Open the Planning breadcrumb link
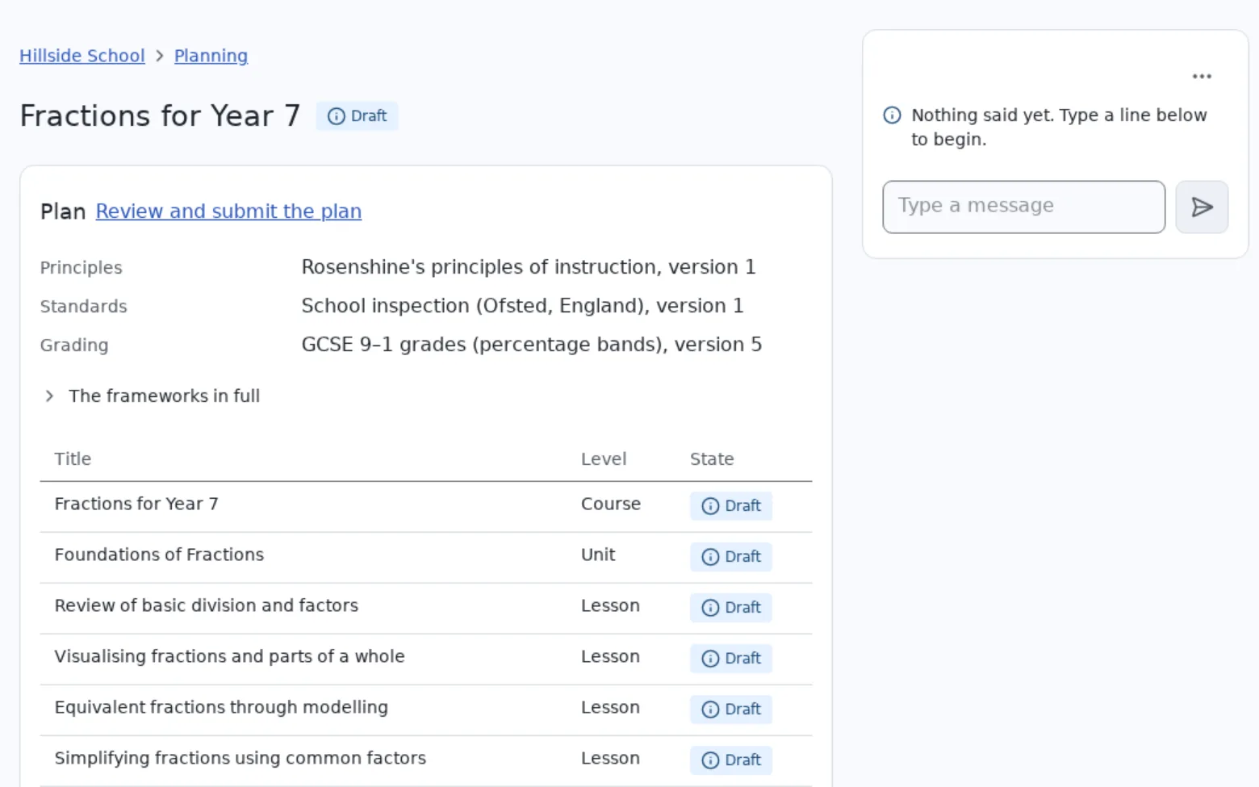Image resolution: width=1259 pixels, height=787 pixels. click(x=211, y=56)
